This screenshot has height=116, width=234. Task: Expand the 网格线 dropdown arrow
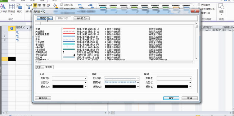pyautogui.click(x=12, y=15)
